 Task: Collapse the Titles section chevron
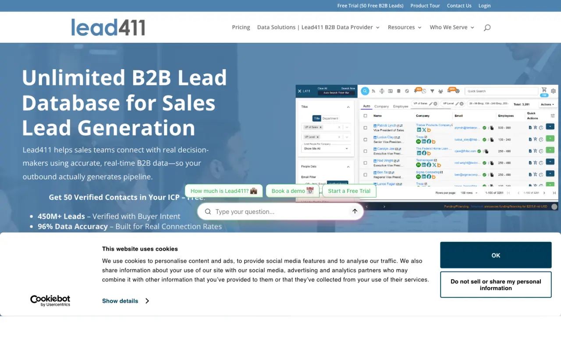(348, 107)
